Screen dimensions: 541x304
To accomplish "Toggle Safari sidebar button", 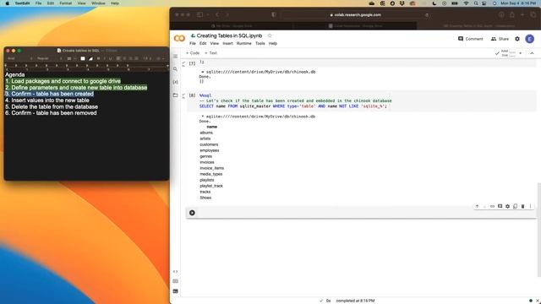I will pyautogui.click(x=199, y=15).
